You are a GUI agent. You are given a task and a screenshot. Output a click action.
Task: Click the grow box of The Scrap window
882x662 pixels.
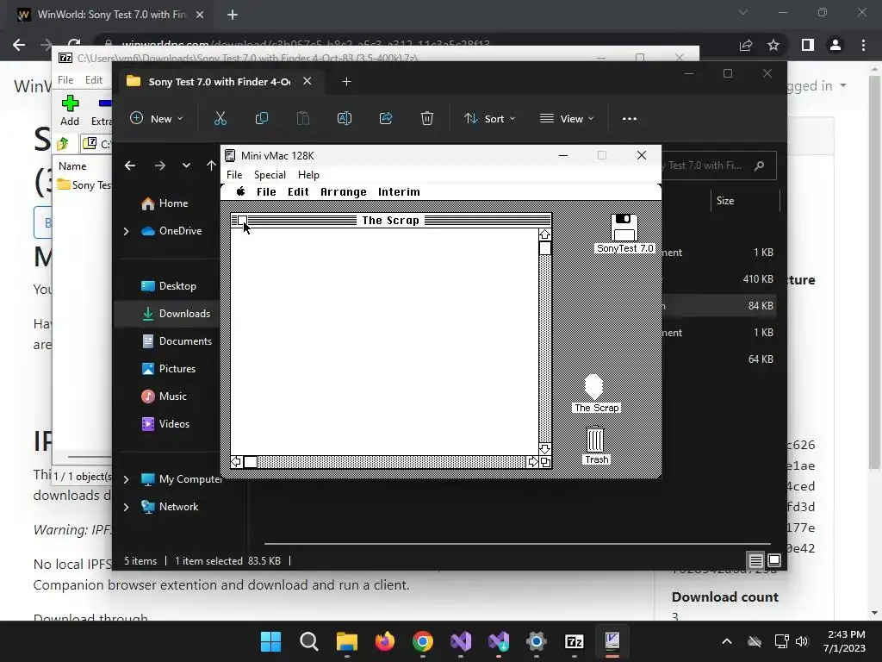pyautogui.click(x=545, y=462)
